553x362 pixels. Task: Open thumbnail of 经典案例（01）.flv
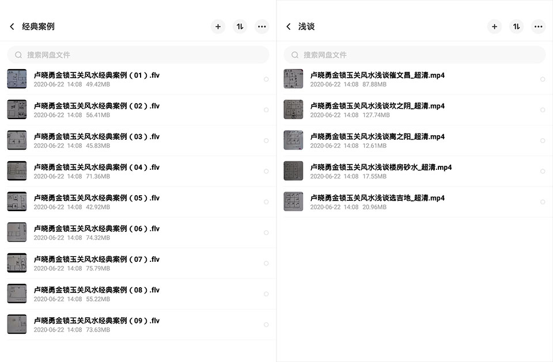(x=17, y=79)
